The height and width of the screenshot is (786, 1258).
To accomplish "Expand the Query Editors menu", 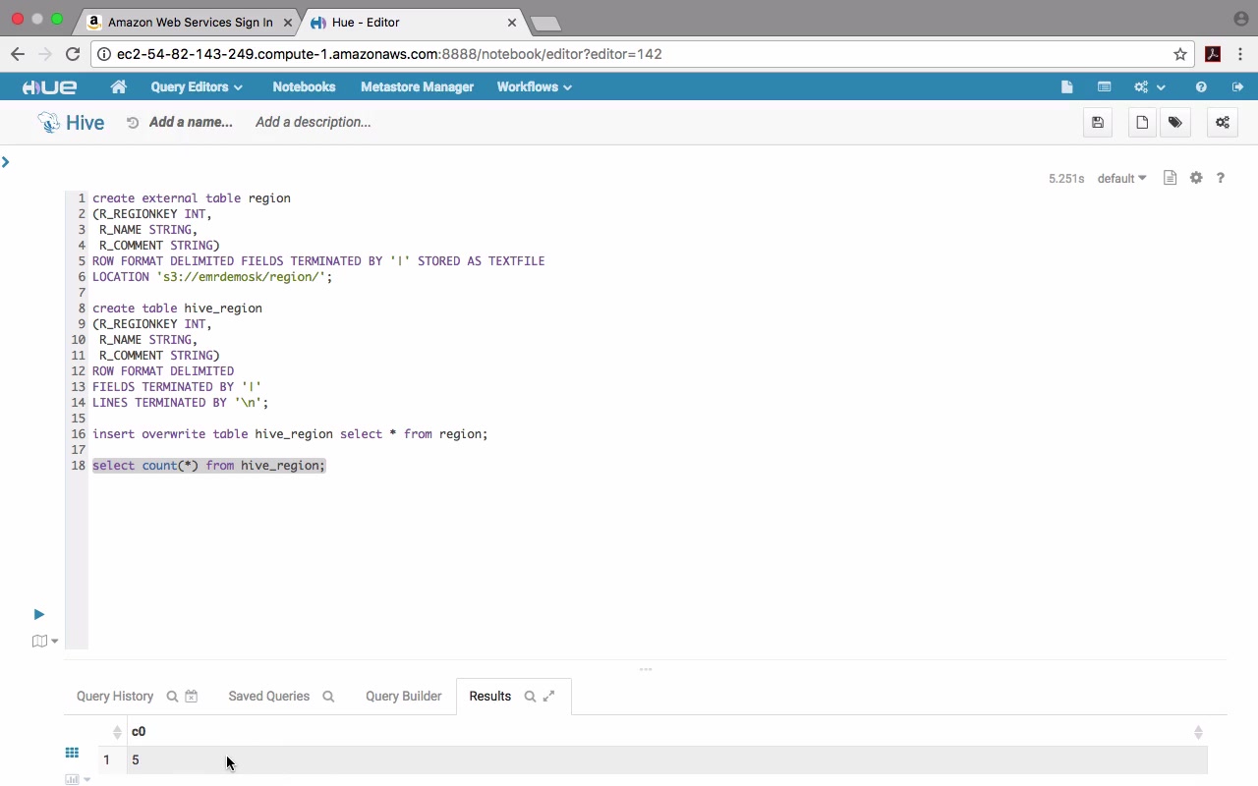I will (197, 86).
